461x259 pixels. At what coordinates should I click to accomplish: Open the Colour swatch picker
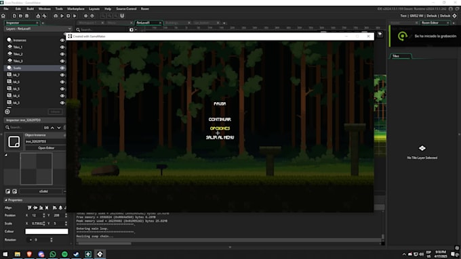47,231
